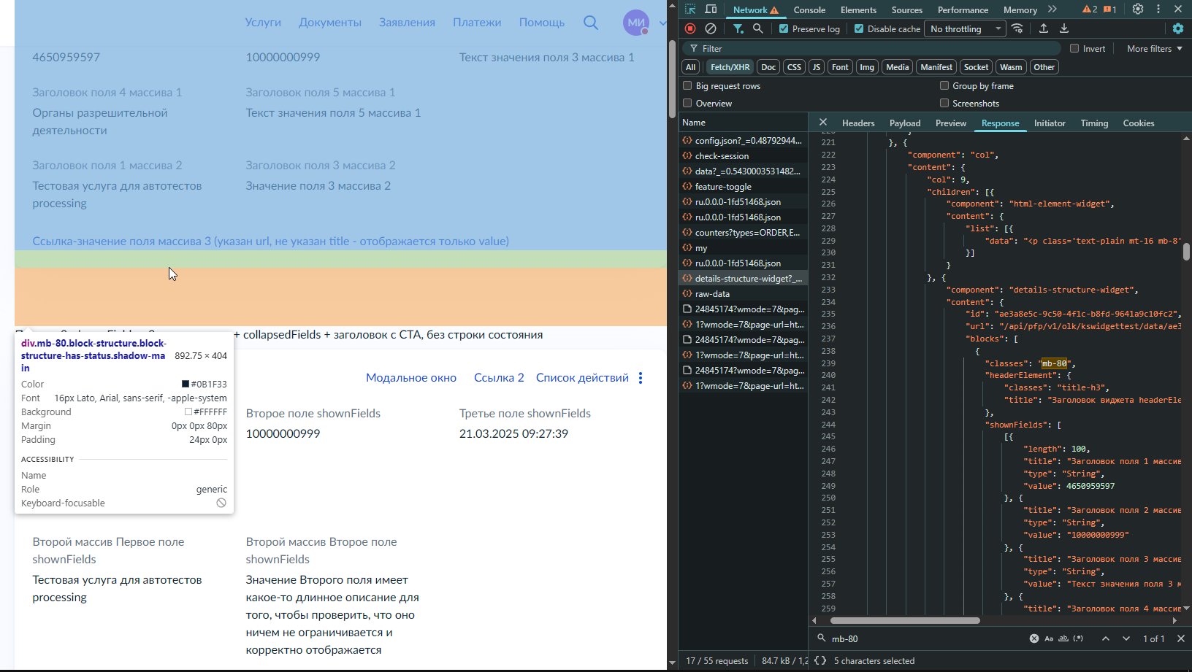Activate the inspect element picker tool
The width and height of the screenshot is (1192, 672).
pyautogui.click(x=690, y=9)
